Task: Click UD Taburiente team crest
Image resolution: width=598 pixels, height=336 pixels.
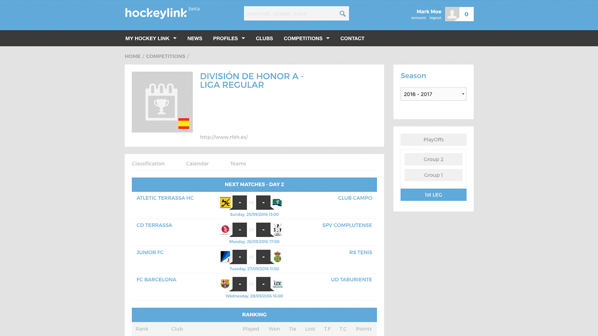Action: click(278, 284)
